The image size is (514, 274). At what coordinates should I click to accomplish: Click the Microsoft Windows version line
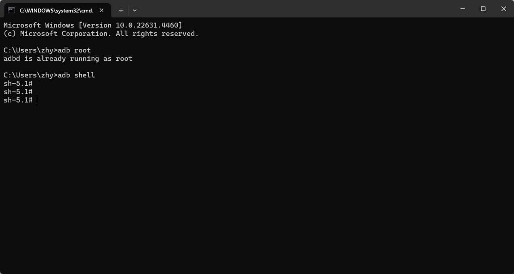pyautogui.click(x=93, y=25)
